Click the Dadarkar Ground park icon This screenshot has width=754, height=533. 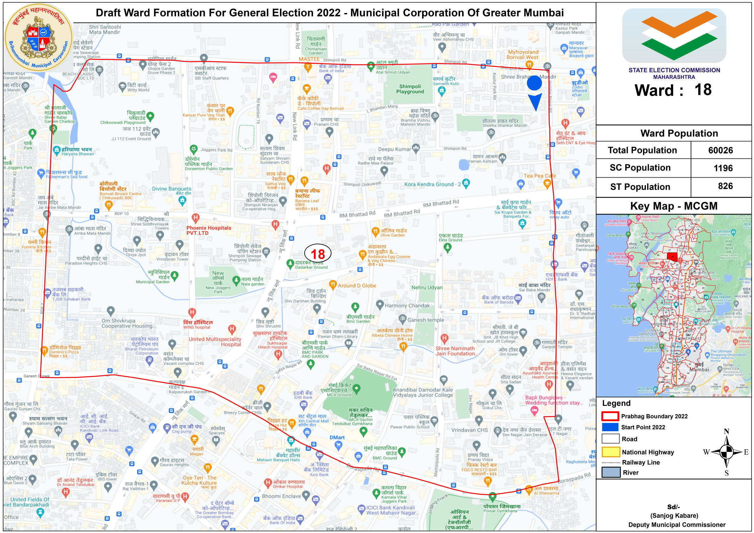click(290, 263)
